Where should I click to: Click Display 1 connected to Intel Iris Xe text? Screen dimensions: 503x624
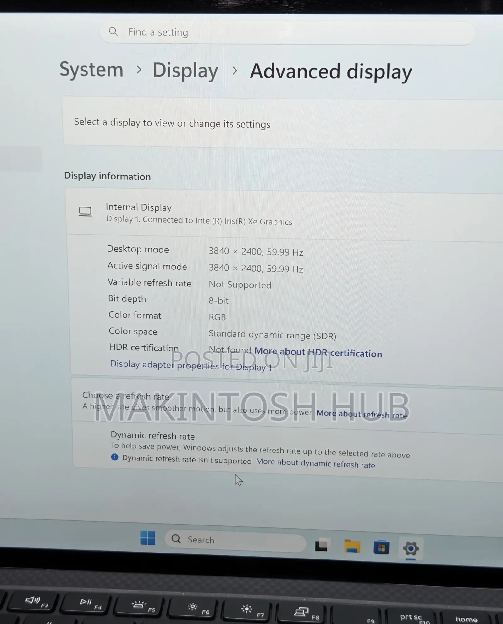[199, 220]
